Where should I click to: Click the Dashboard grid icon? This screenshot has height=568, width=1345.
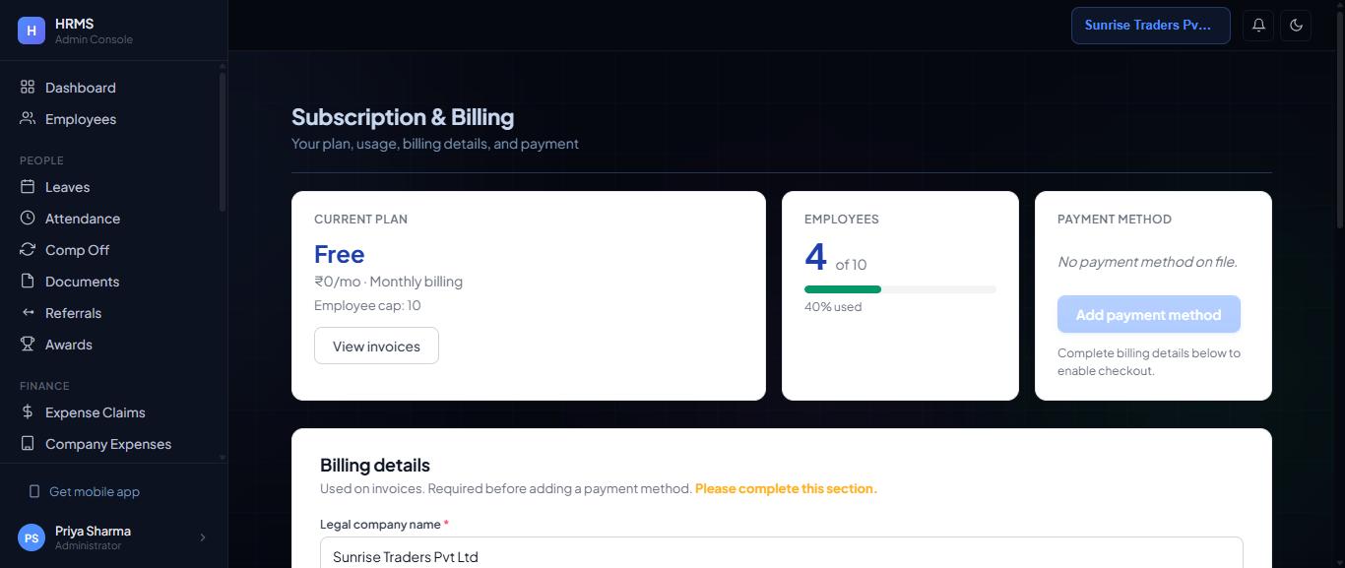[x=28, y=88]
